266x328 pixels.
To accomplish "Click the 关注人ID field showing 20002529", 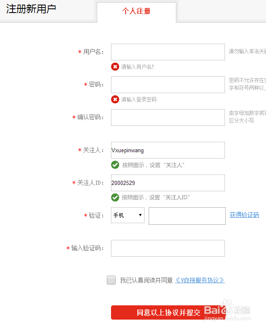I will click(168, 183).
